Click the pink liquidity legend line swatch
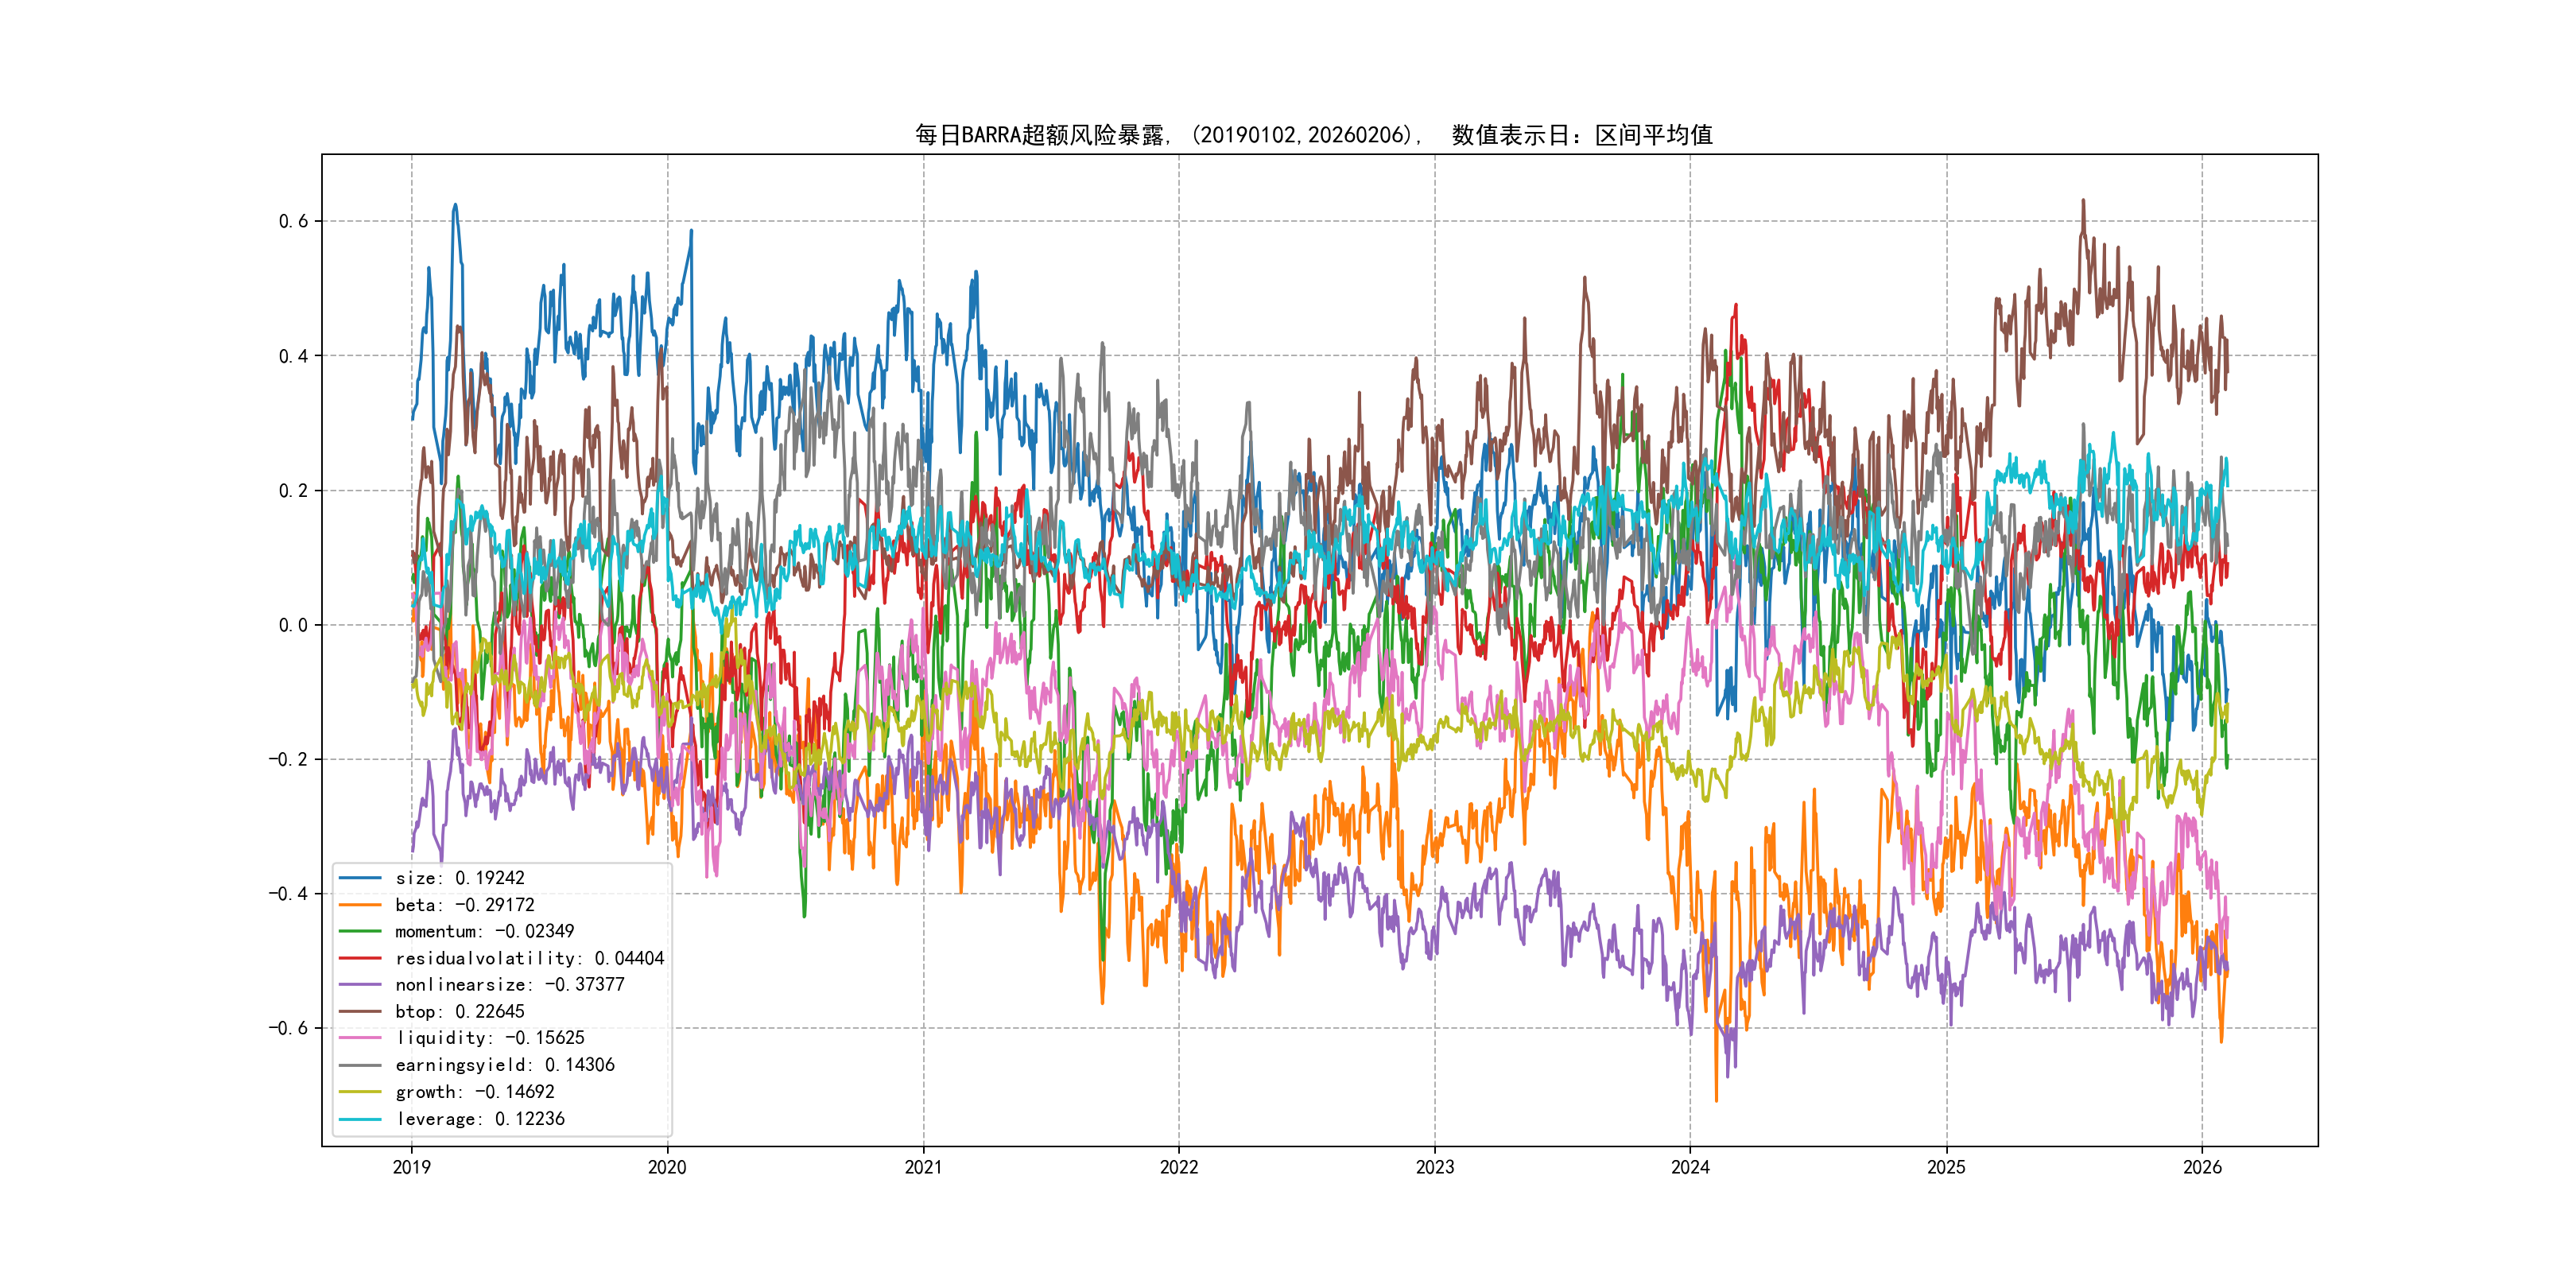 pyautogui.click(x=360, y=1038)
